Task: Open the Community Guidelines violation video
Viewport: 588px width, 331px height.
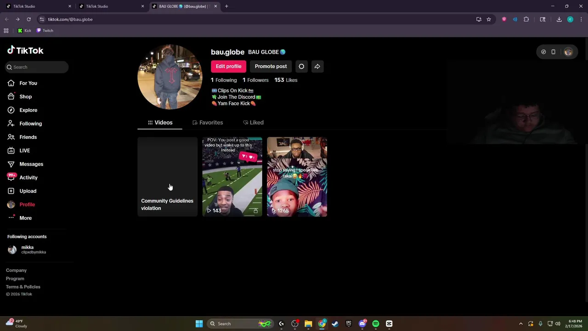Action: pyautogui.click(x=168, y=177)
